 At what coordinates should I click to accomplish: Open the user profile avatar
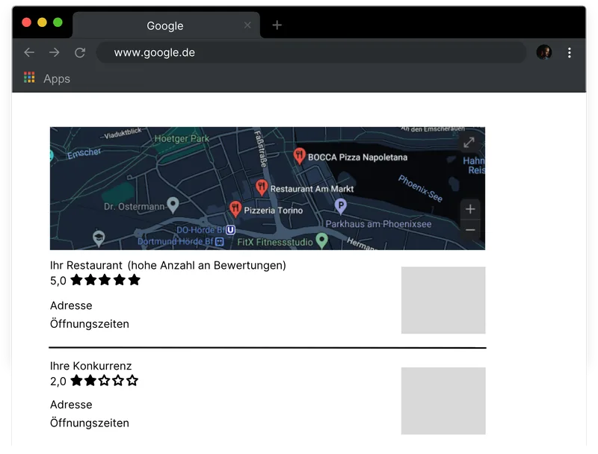pos(544,52)
